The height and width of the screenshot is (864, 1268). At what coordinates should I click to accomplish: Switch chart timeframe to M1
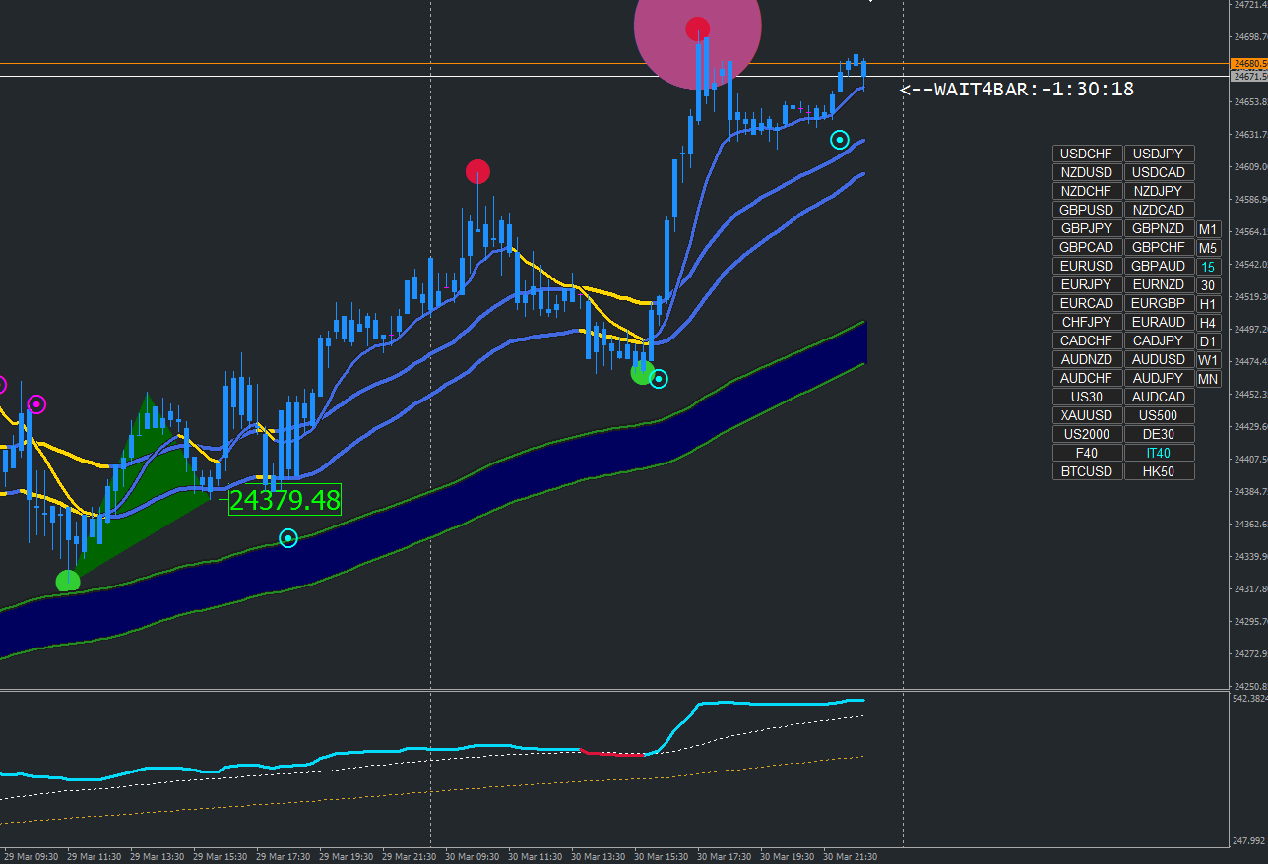click(1208, 229)
